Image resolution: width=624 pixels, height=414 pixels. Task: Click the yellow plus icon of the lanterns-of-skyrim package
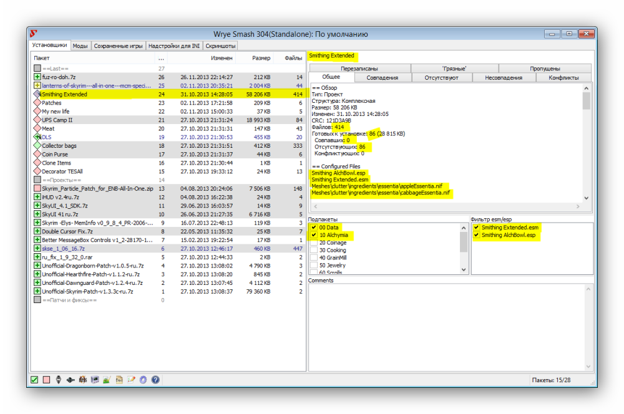point(37,85)
